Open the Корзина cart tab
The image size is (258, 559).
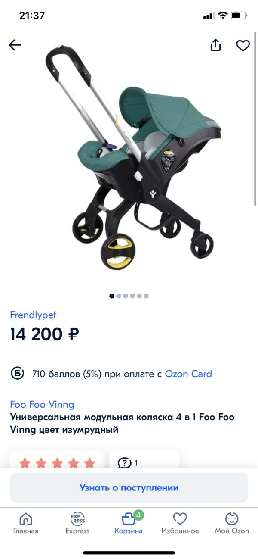[129, 523]
